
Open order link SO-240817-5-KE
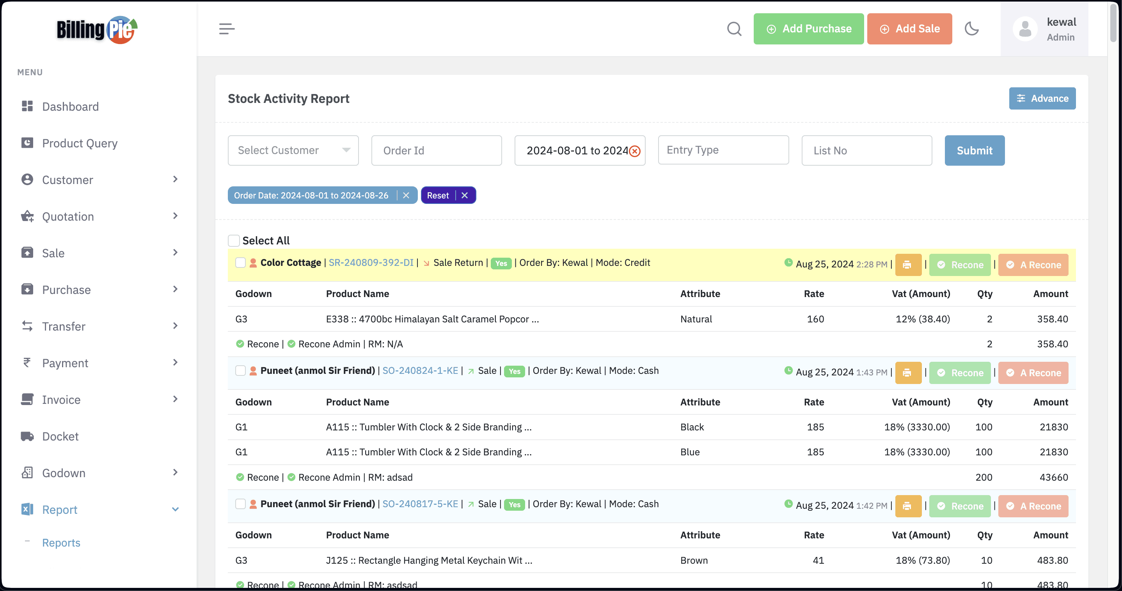(420, 504)
